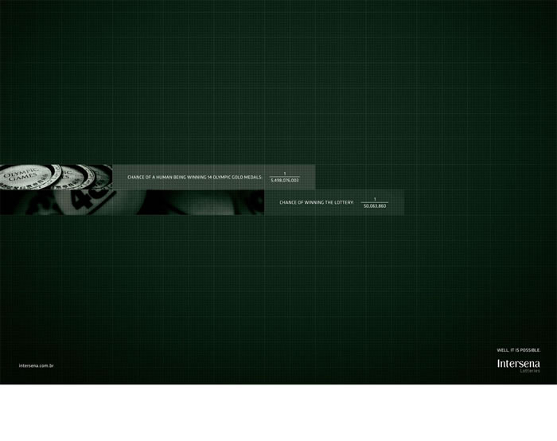
Task: Click the Olympic Games medals image
Action: (56, 176)
